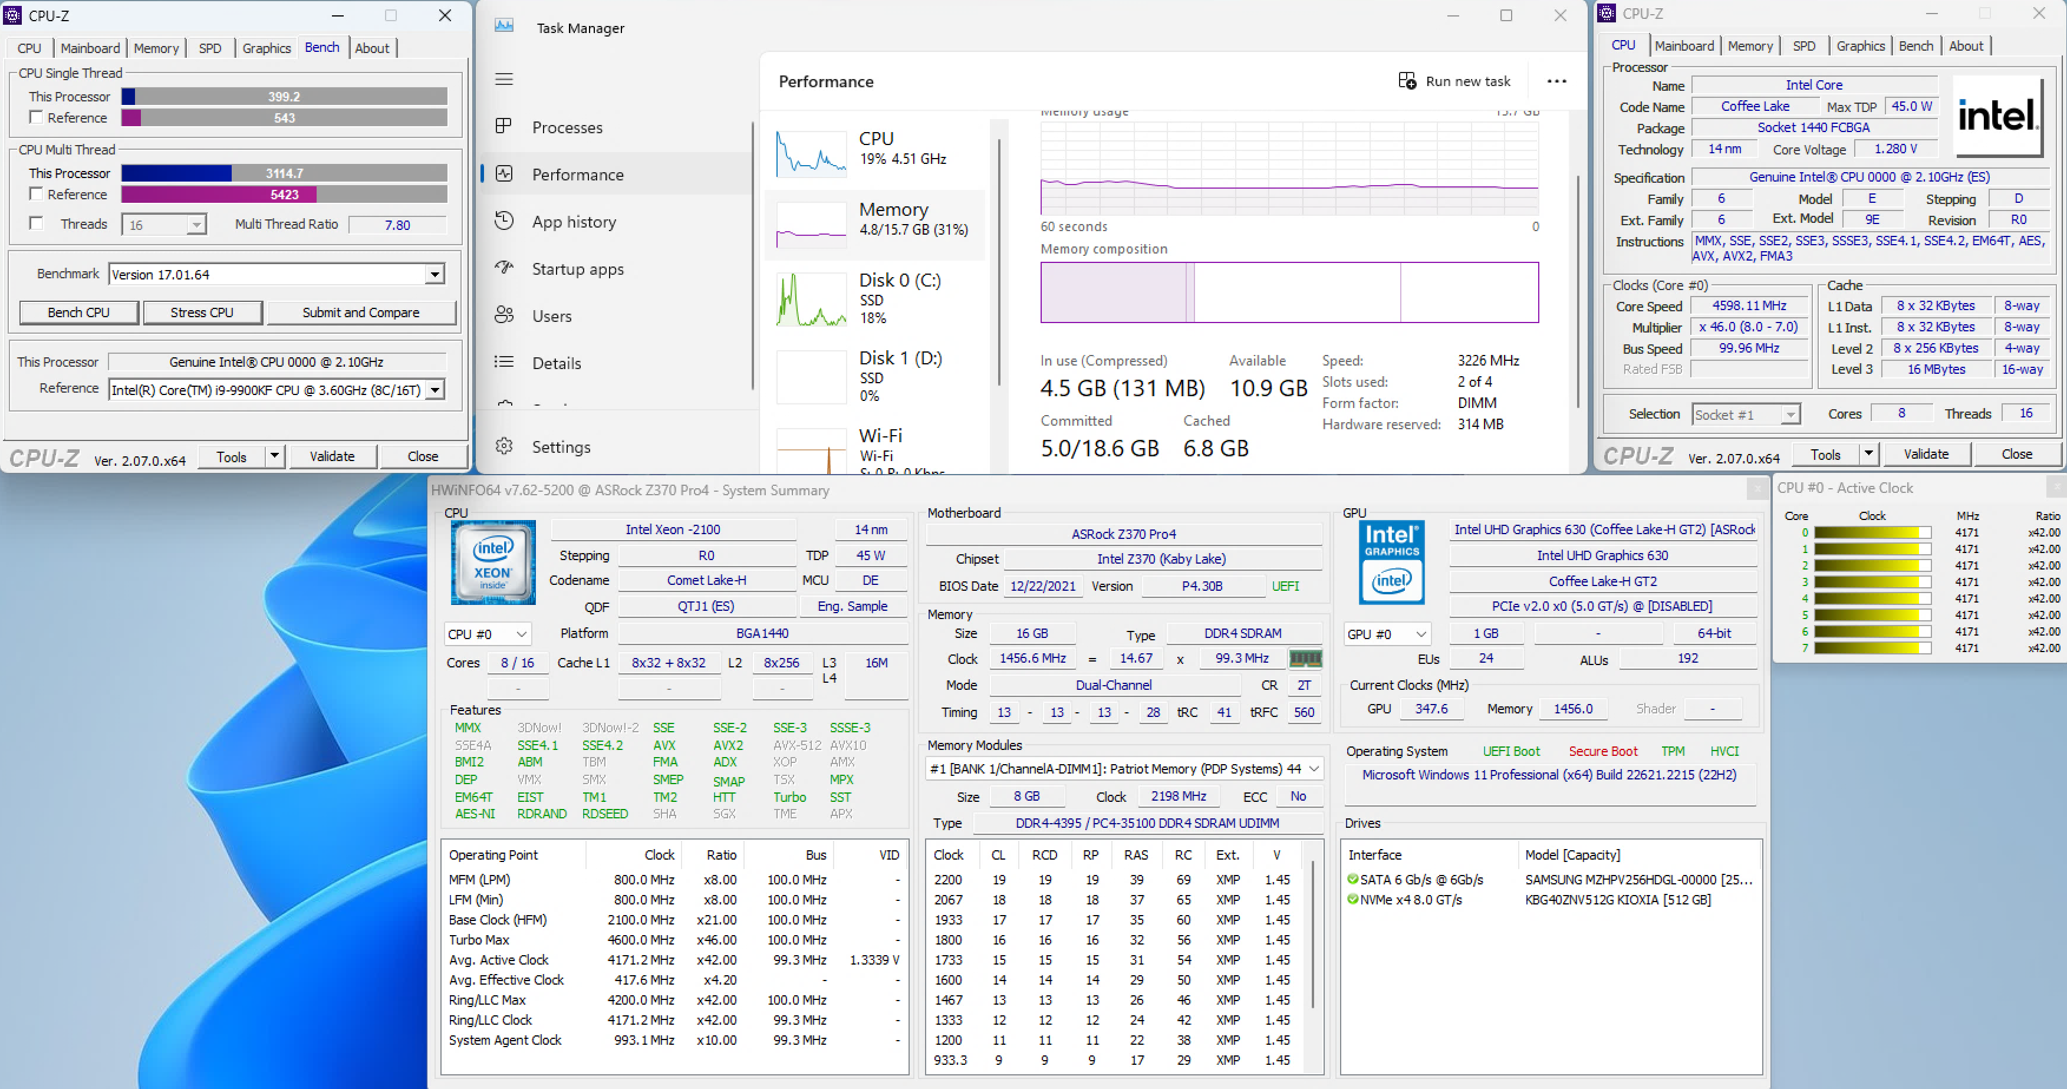Click Single Thread This Processor score bar
Image resolution: width=2067 pixels, height=1089 pixels.
pyautogui.click(x=284, y=96)
